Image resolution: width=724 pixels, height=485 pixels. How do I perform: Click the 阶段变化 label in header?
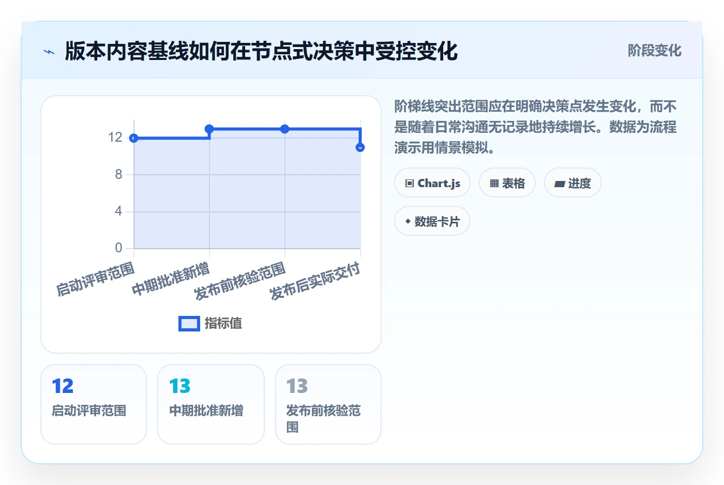[654, 51]
